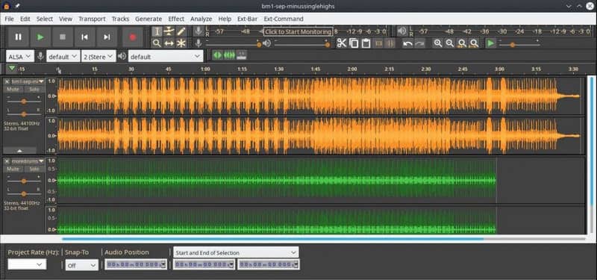The height and width of the screenshot is (280, 597).
Task: Click the recording meter microphone icon
Action: point(198,31)
